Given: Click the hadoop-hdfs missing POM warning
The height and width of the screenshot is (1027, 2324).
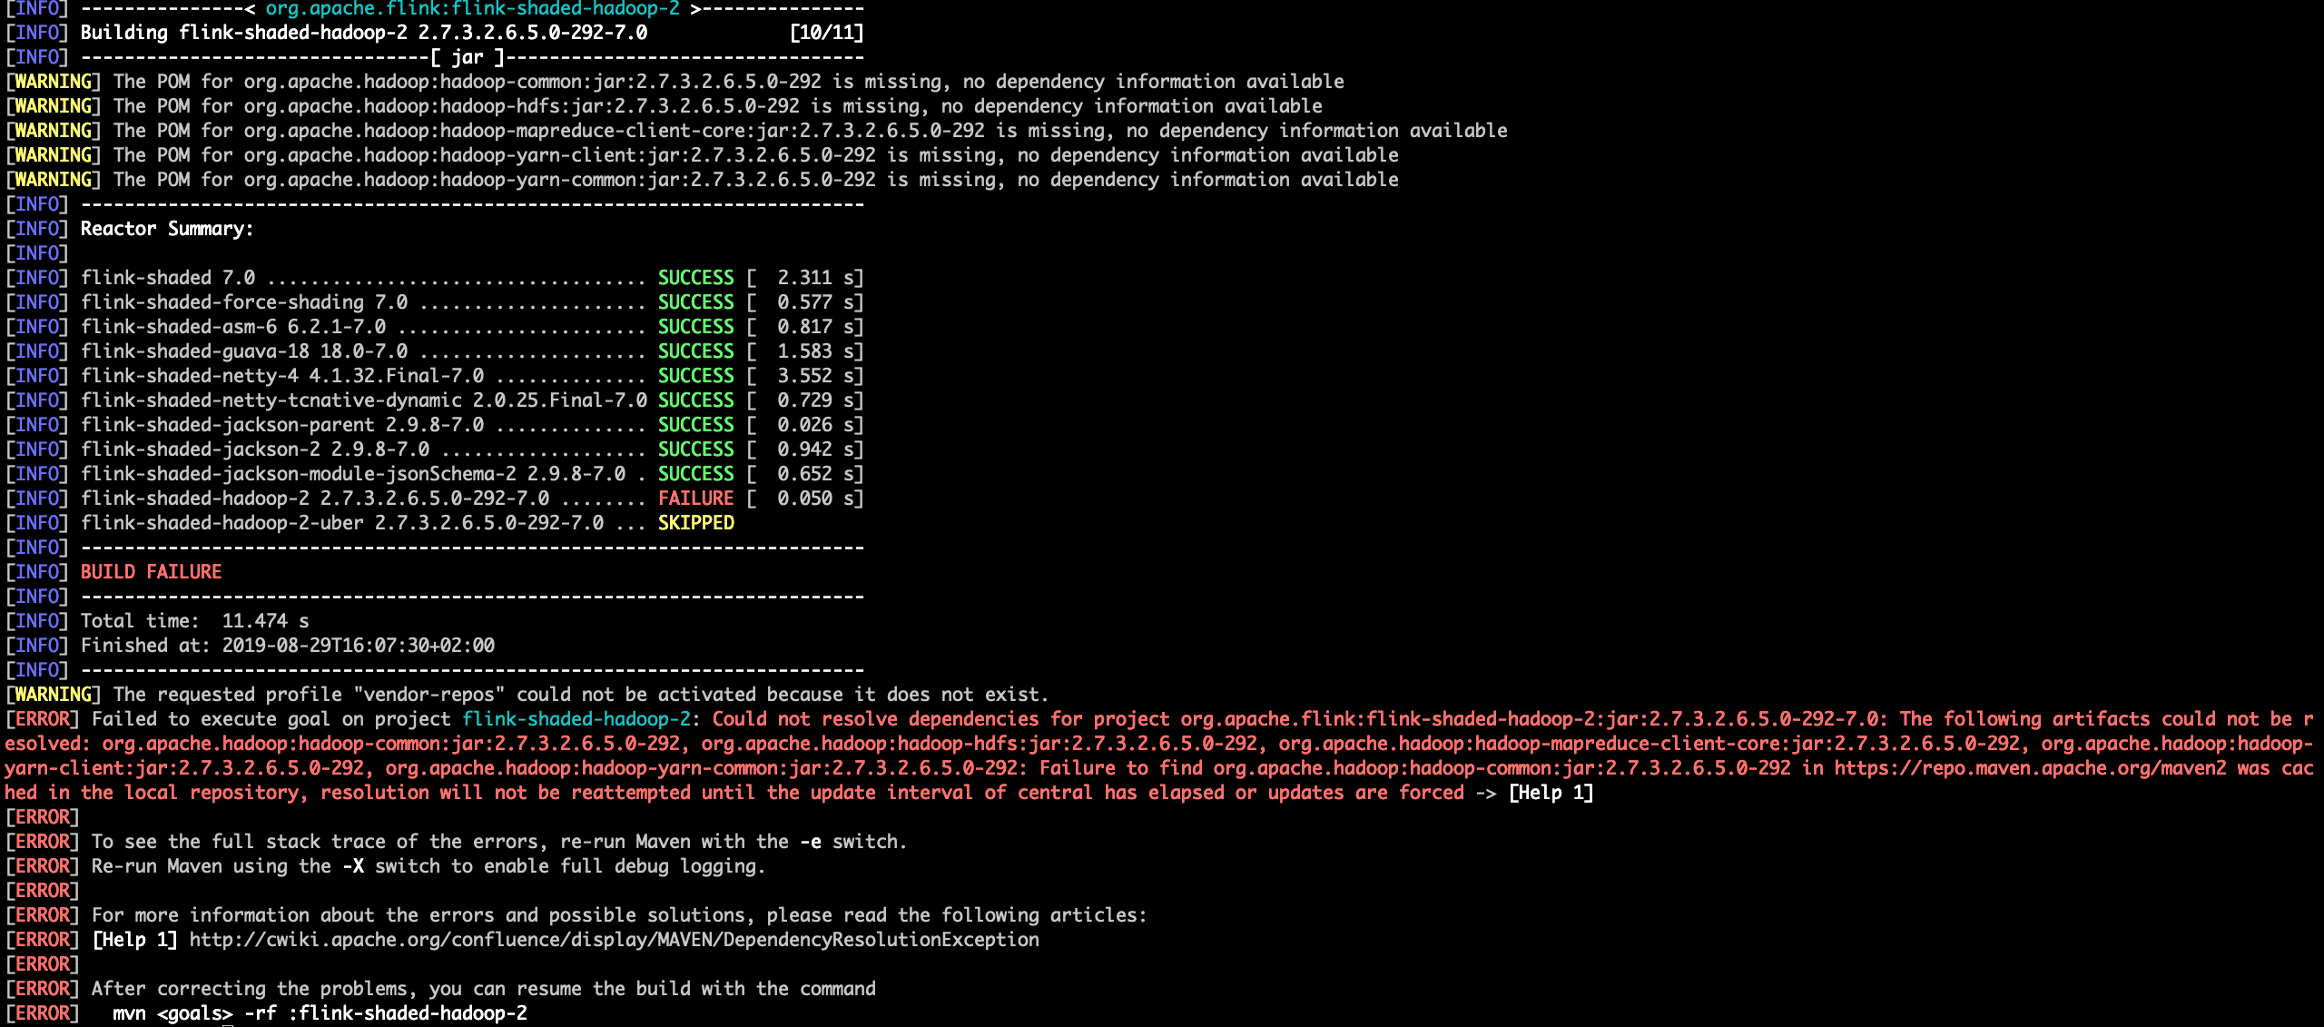Looking at the screenshot, I should click(x=717, y=106).
